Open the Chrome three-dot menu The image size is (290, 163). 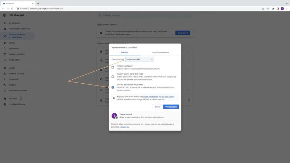(287, 8)
